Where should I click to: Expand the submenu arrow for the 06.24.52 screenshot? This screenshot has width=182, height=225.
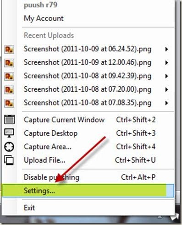[166, 49]
